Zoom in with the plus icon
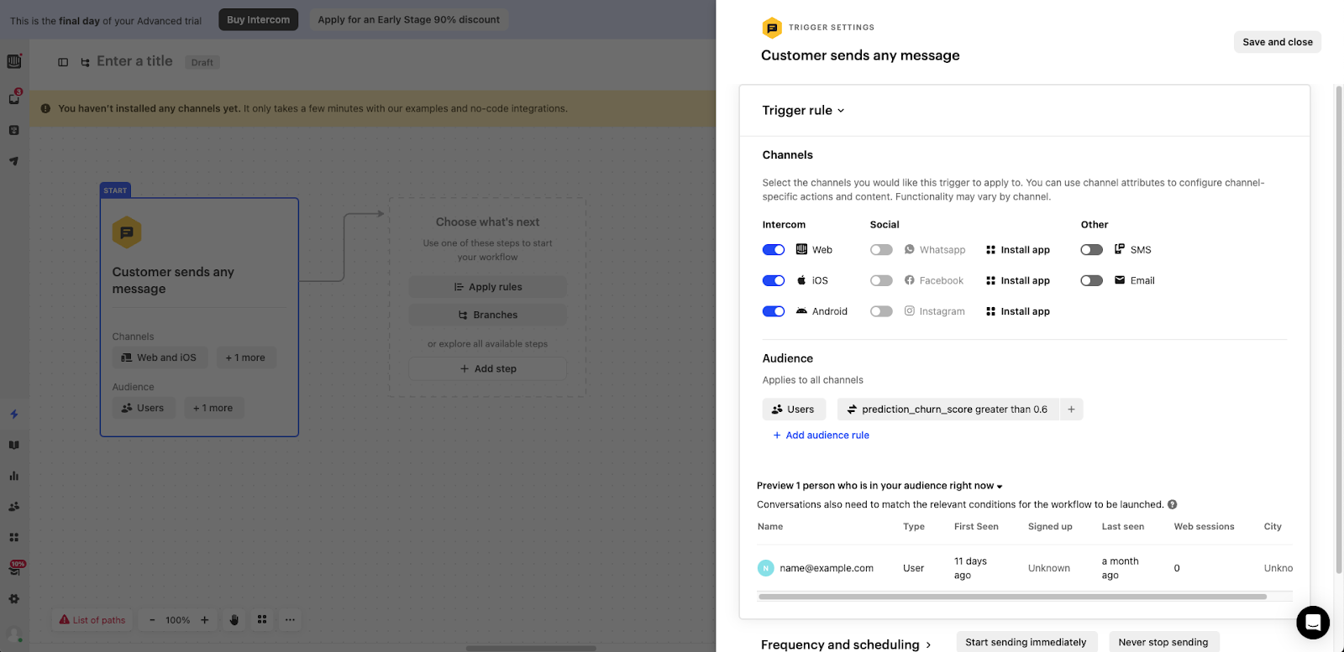This screenshot has width=1344, height=652. (x=204, y=620)
